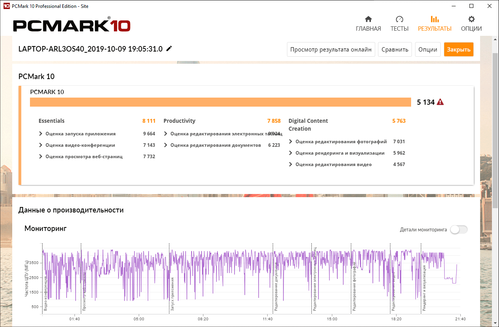Screen dimensions: 499x327
Task: Minimize the PCMark 10 window
Action: pyautogui.click(x=453, y=6)
